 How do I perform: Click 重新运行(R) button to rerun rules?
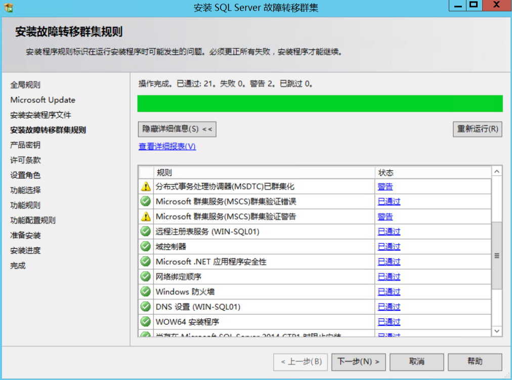tap(478, 129)
